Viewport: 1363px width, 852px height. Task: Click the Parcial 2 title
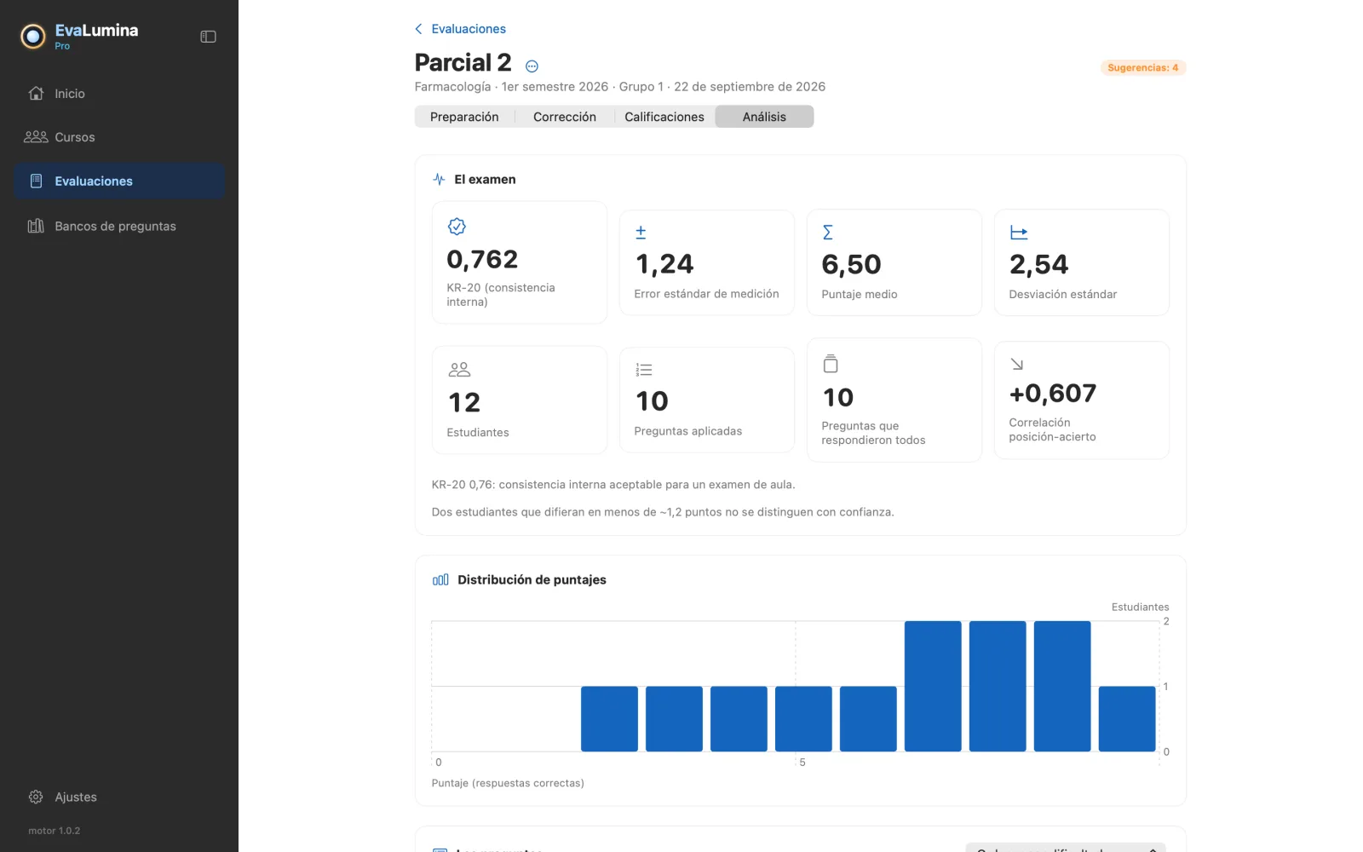463,63
